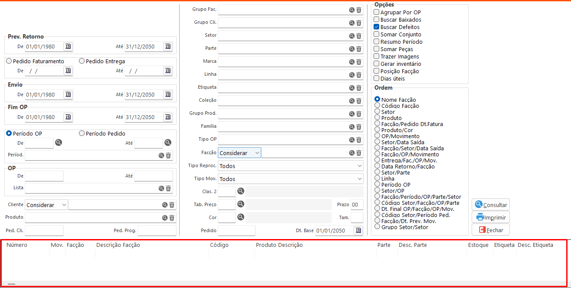Open lookup for Tab. Preço field

coord(241,204)
